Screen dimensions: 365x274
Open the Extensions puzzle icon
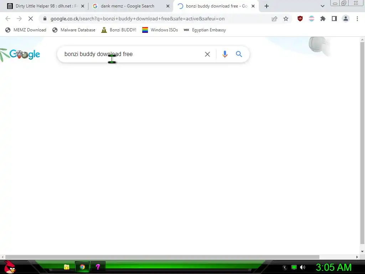tap(323, 19)
